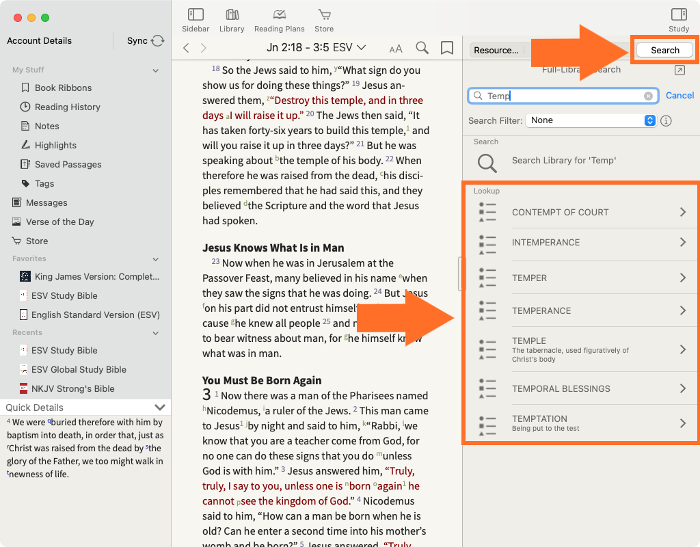Click the Sync refresh icon

point(158,41)
